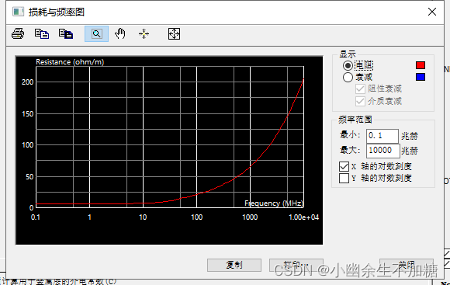450x285 pixels.
Task: Select the crosshair cursor tool
Action: click(x=144, y=34)
